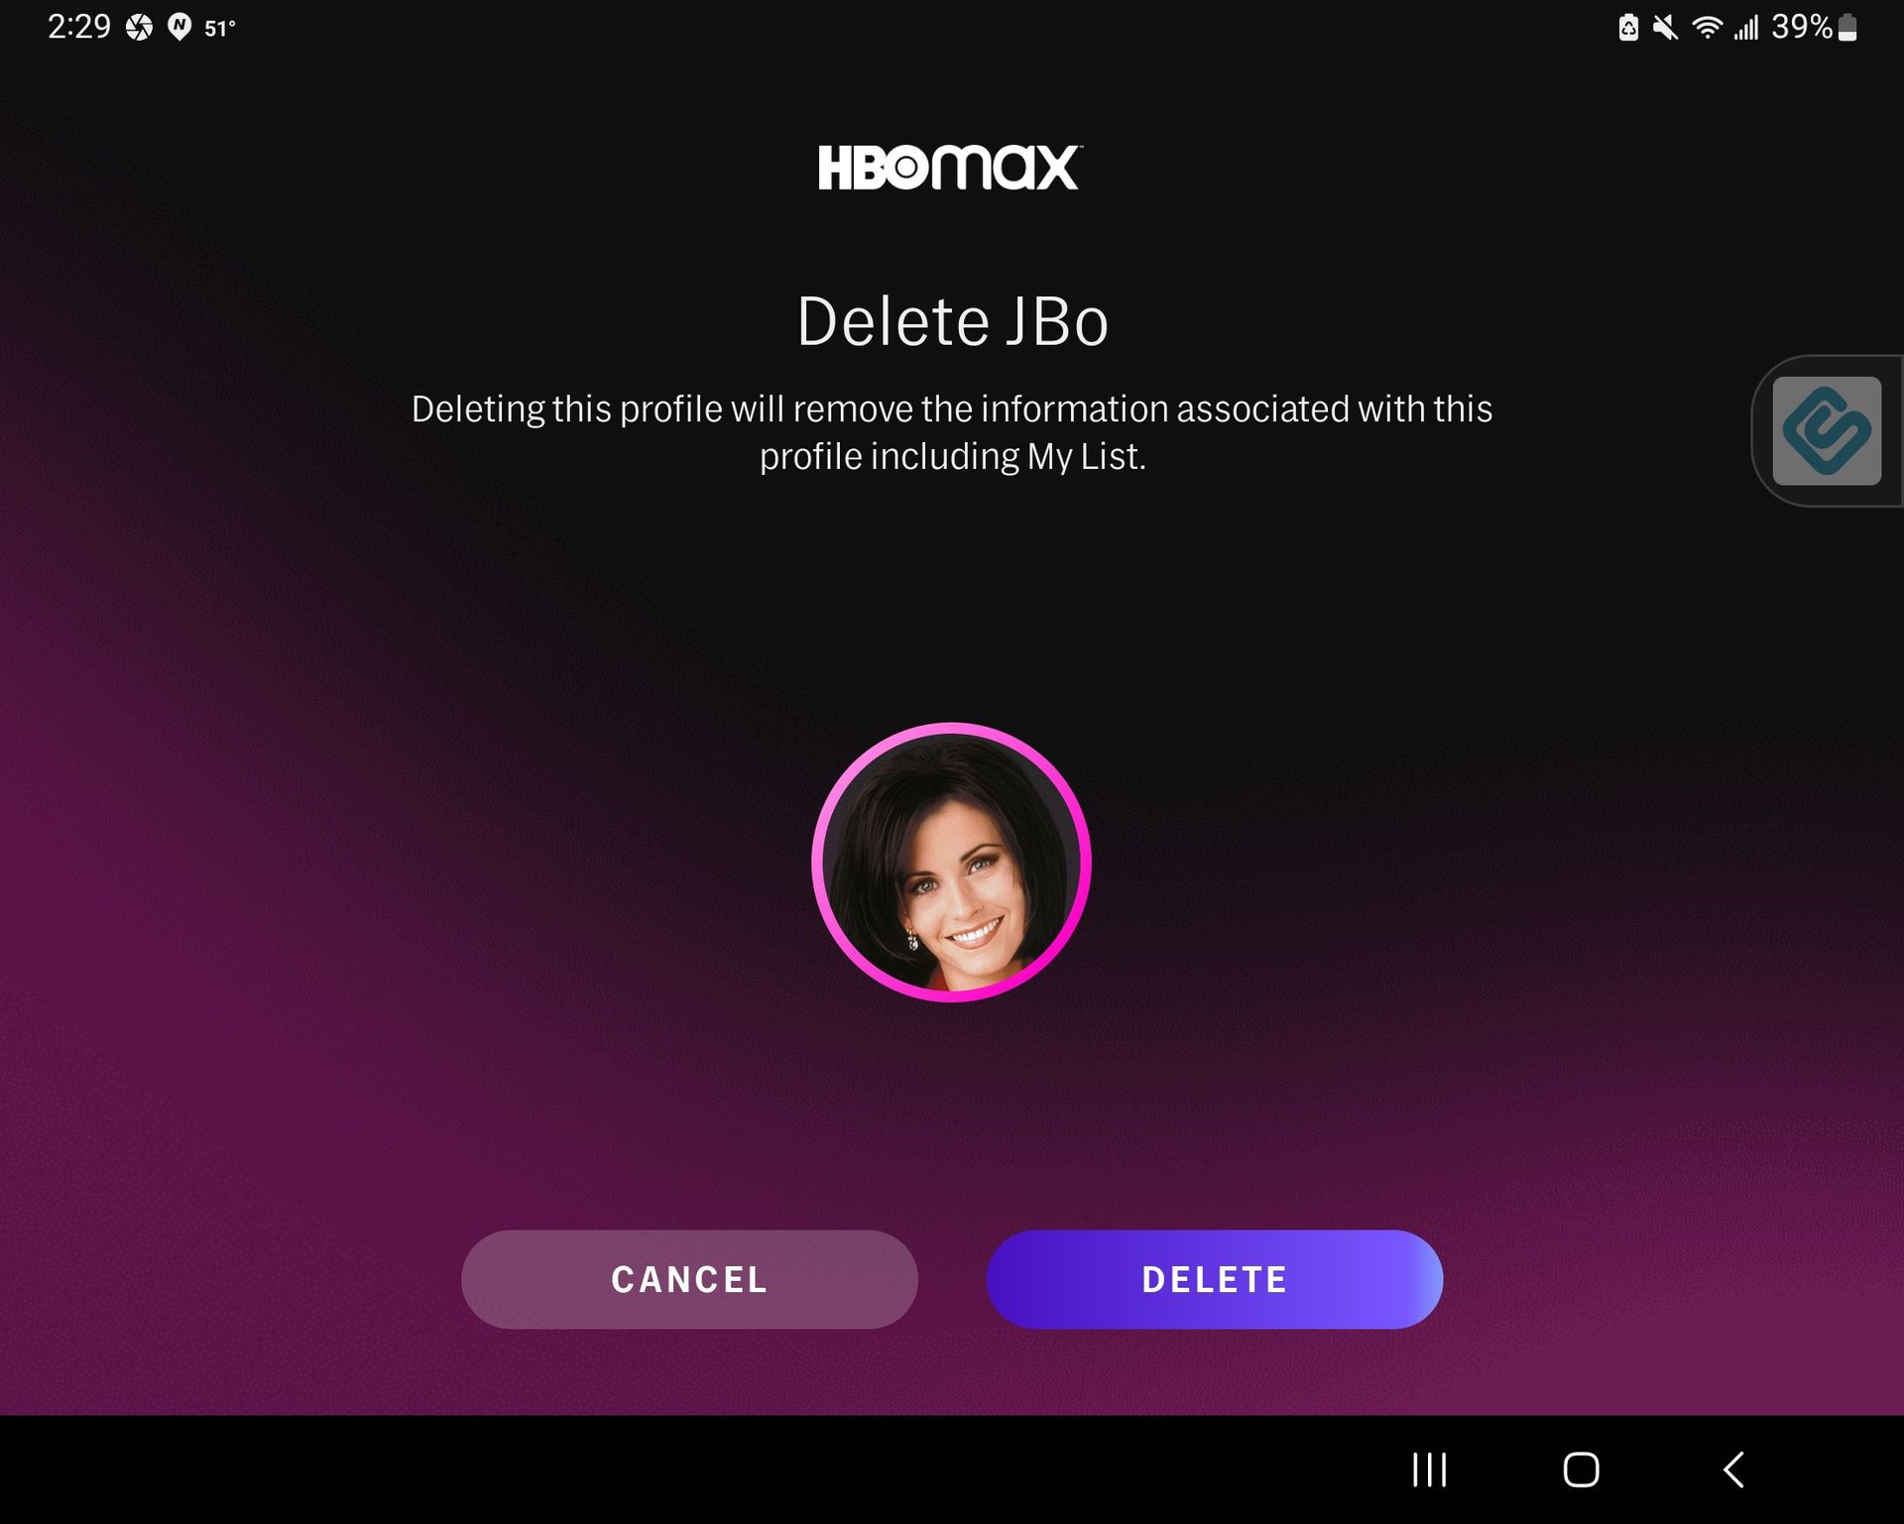1904x1524 pixels.
Task: Tap the Android recents button
Action: coord(1428,1468)
